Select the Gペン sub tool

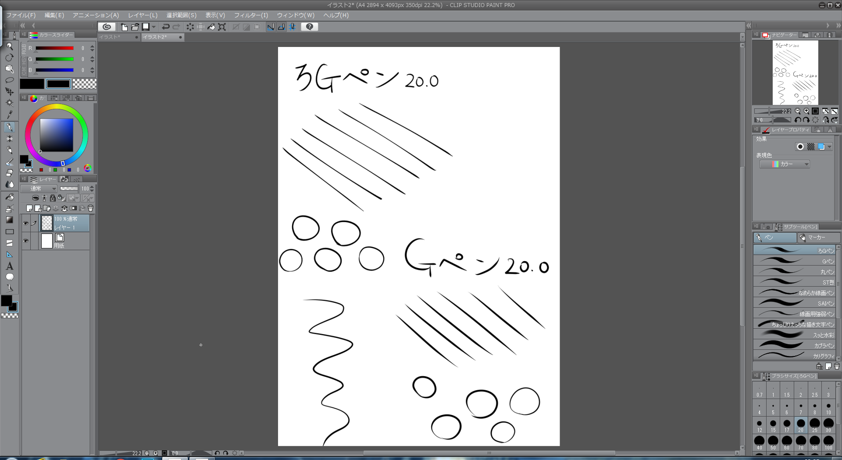(794, 261)
